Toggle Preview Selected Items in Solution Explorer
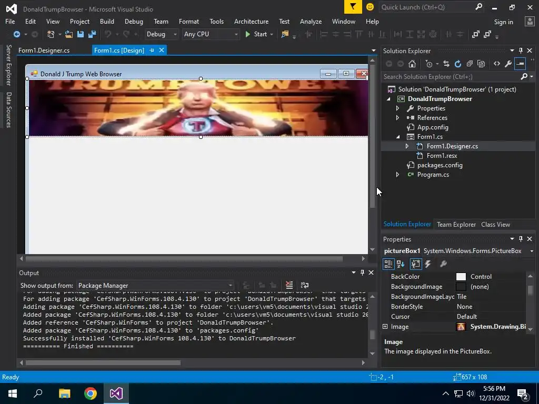The image size is (539, 404). [520, 64]
